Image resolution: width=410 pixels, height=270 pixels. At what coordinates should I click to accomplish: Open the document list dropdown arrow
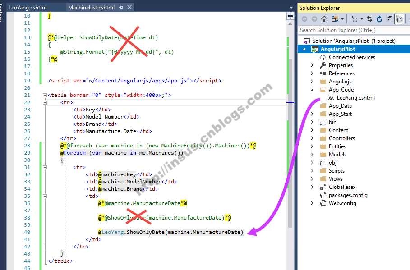tap(291, 8)
